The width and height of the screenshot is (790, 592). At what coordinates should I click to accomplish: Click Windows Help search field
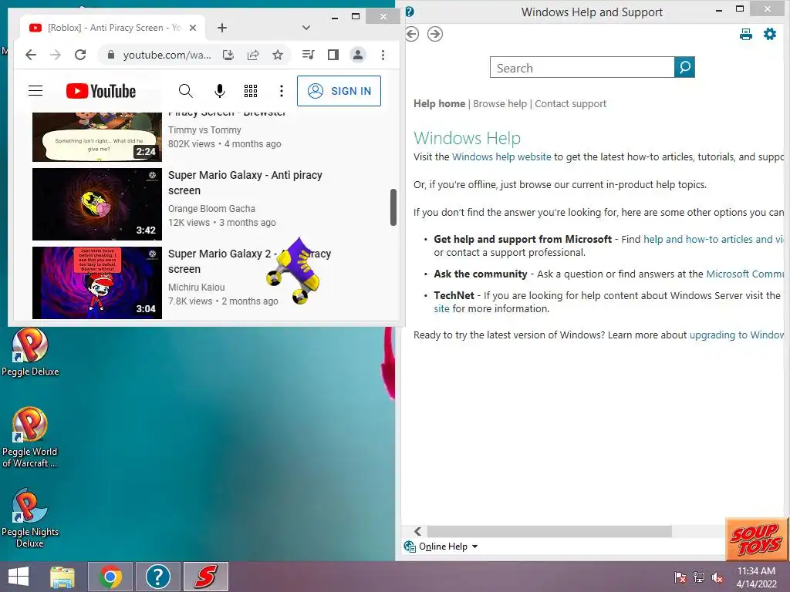click(x=582, y=68)
